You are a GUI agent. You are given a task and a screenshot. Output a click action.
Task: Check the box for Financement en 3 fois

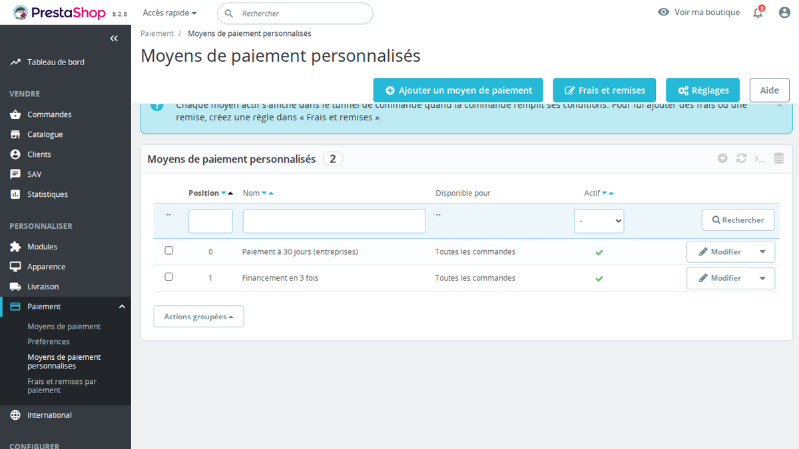(168, 277)
